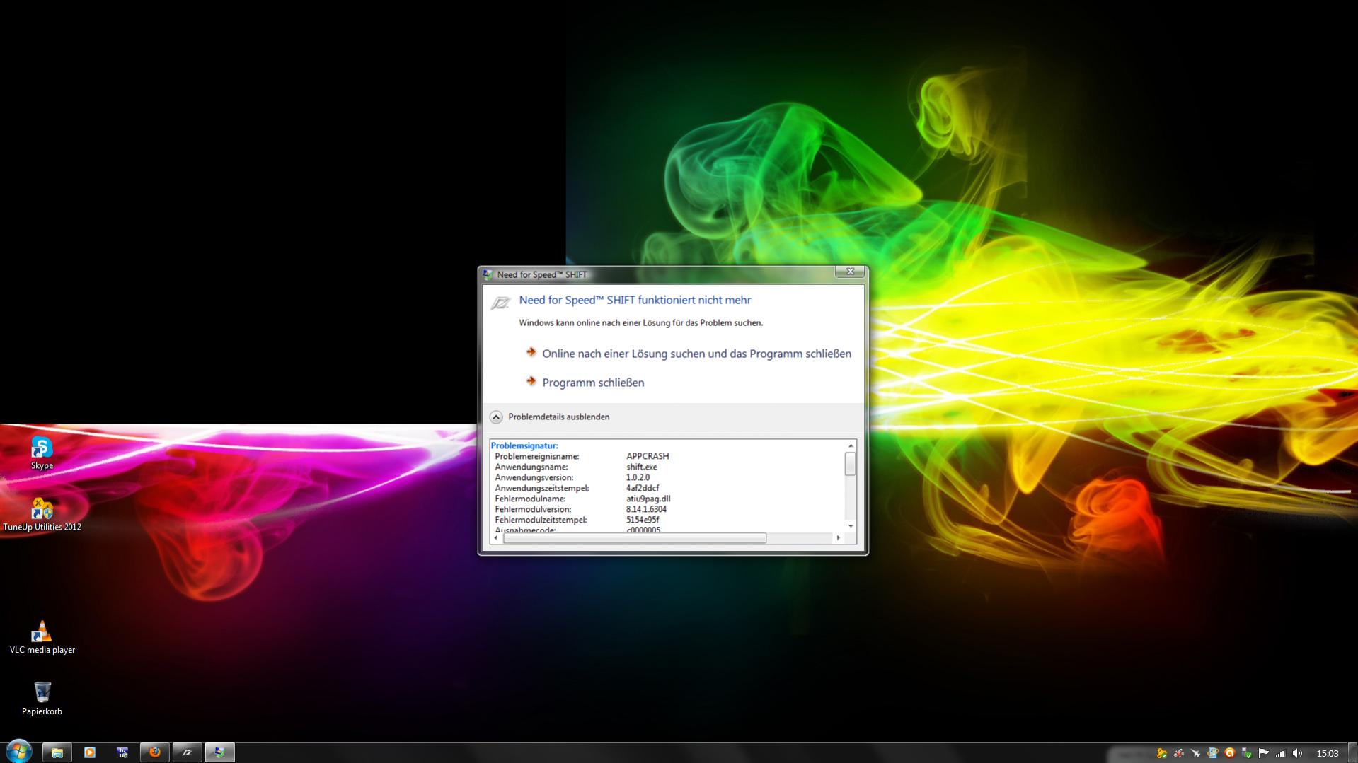Click the red tray icon left of the airplane
The height and width of the screenshot is (763, 1358).
1178,753
